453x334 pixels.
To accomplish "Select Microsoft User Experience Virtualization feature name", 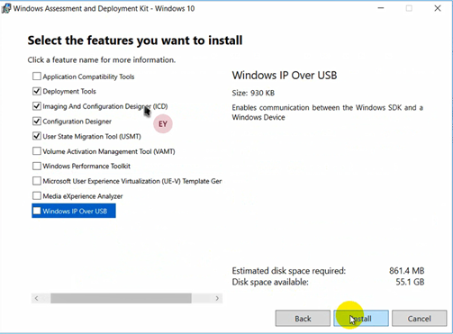I will tap(132, 181).
